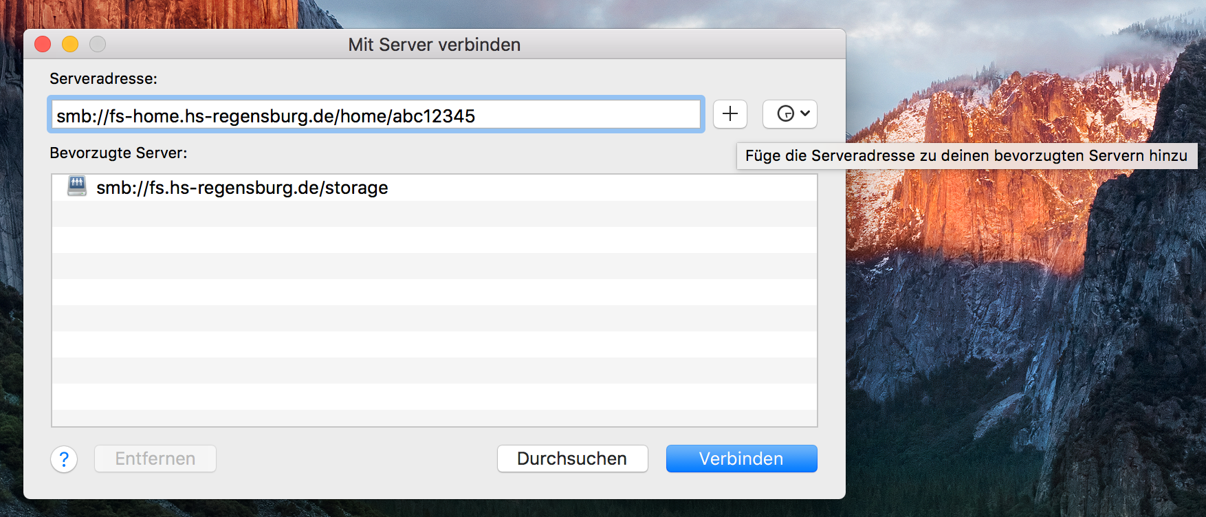1206x517 pixels.
Task: Click the disabled gray zoom window button
Action: (98, 44)
